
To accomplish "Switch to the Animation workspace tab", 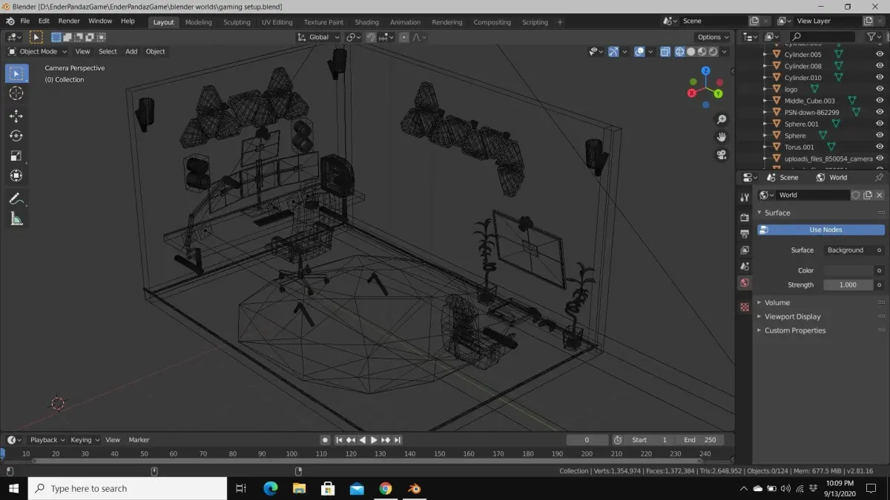I will (x=405, y=22).
